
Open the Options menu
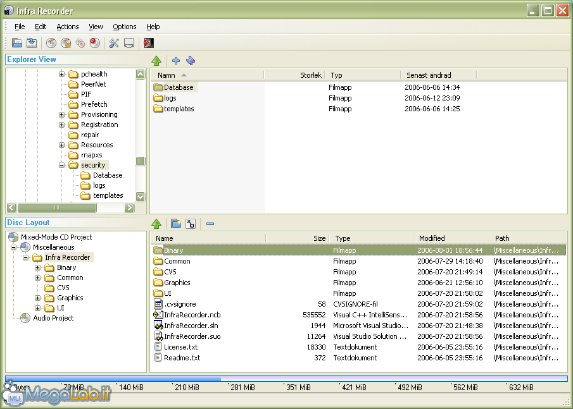(125, 27)
